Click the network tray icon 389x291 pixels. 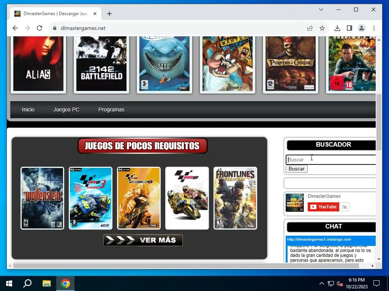point(331,283)
